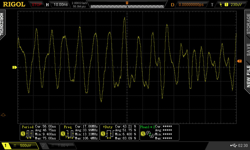Screen dimensions: 250x150
Task: Click the +Duty Avg: 51.75 % value
Action: [126, 130]
